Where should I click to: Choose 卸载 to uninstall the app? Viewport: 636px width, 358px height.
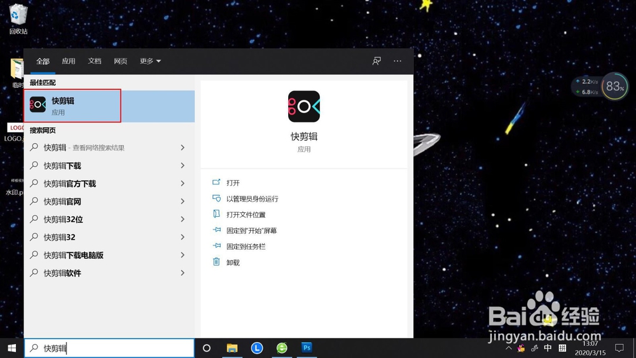tap(233, 263)
